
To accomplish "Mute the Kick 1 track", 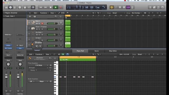I will pos(37,23).
